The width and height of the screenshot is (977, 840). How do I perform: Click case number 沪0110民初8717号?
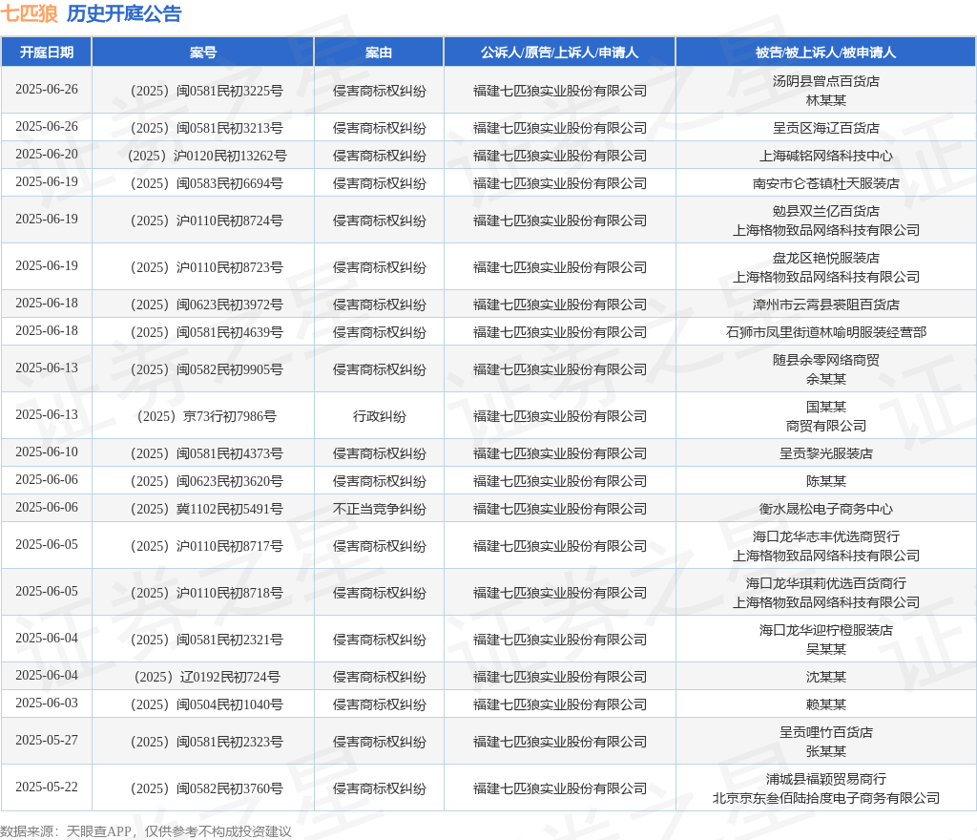point(207,547)
